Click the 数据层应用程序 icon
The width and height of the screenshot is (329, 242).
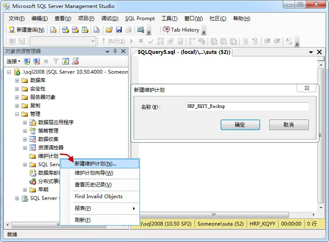pyautogui.click(x=32, y=122)
